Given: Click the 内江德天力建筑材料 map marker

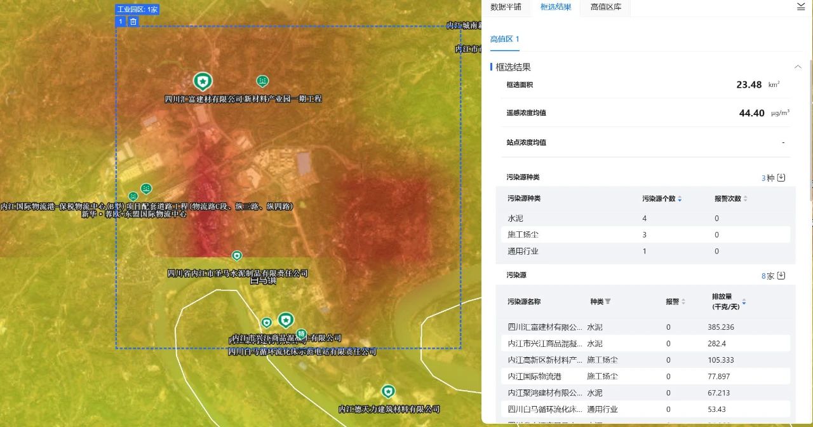Looking at the screenshot, I should (388, 391).
